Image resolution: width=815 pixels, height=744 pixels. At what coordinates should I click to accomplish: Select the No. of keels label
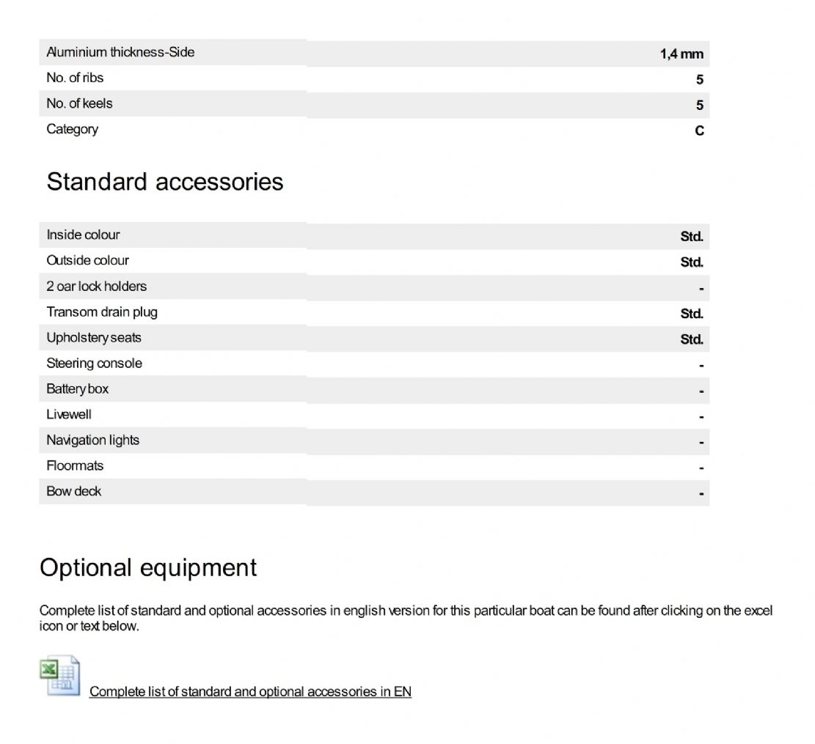click(79, 103)
